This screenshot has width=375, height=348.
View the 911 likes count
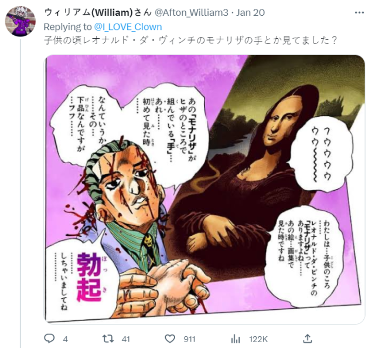[x=189, y=339]
